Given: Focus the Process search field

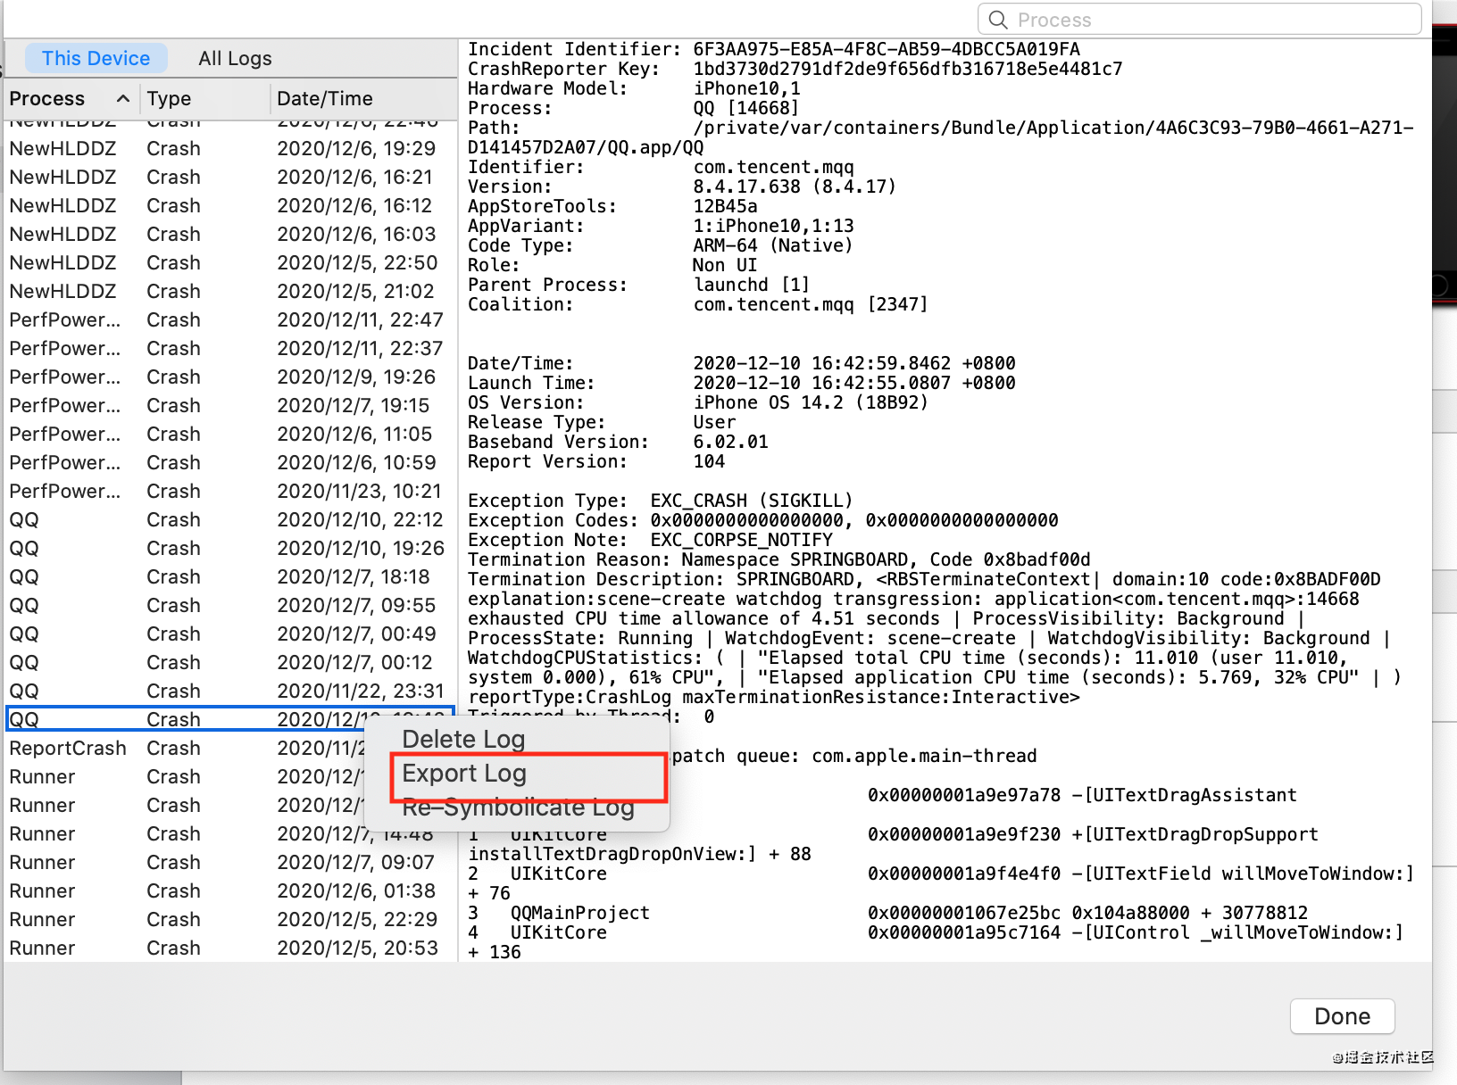Looking at the screenshot, I should [1199, 19].
